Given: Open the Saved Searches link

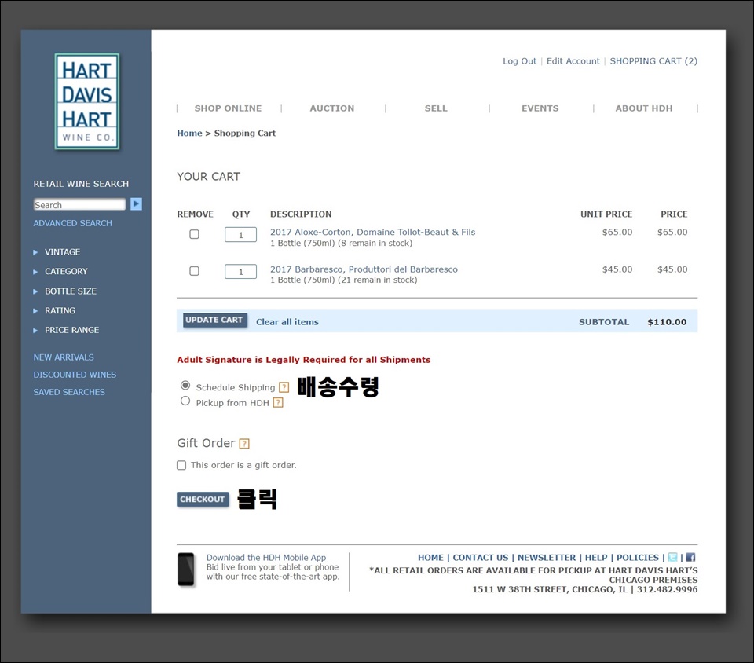Looking at the screenshot, I should tap(69, 392).
